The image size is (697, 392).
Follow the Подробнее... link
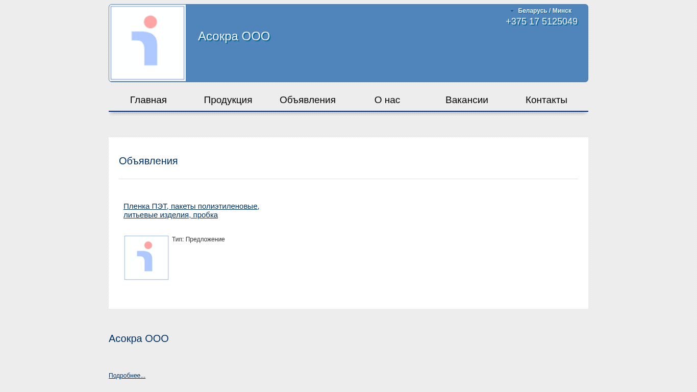coord(127,376)
